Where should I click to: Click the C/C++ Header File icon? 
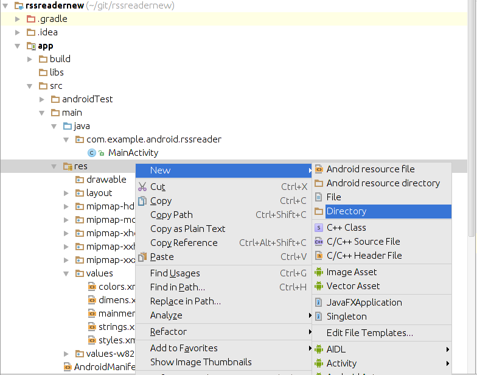coord(319,256)
